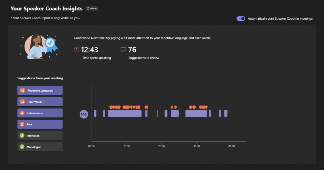Click the Me avatar on the timeline
The image size is (324, 170).
click(x=84, y=114)
